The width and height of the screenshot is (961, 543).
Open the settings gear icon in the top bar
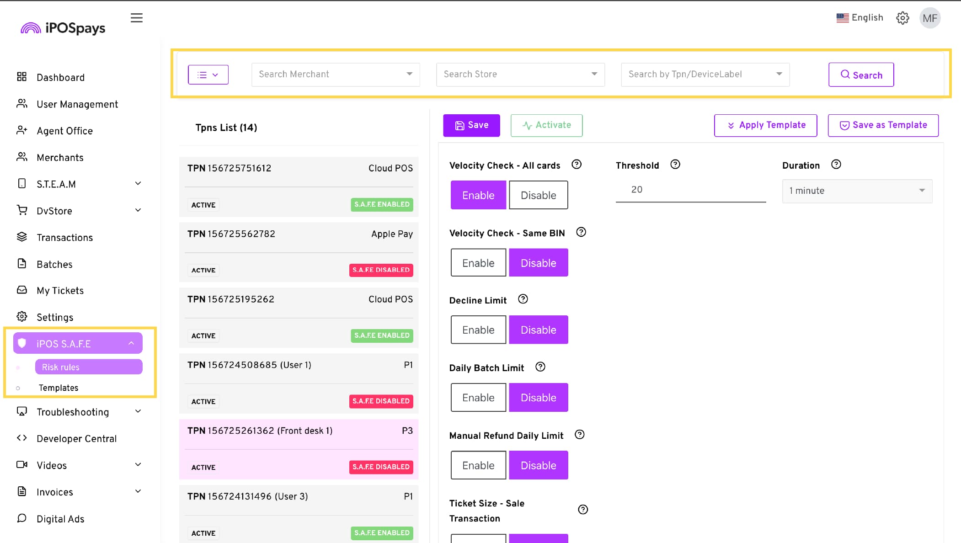pos(902,18)
